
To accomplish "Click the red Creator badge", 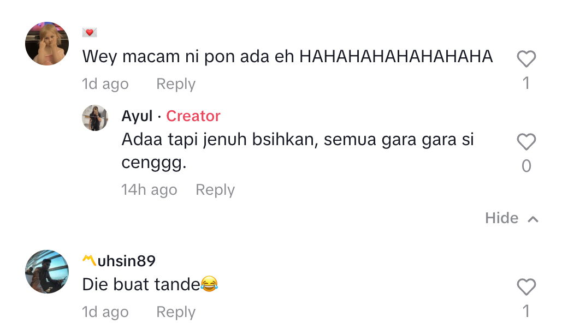I will pyautogui.click(x=193, y=116).
